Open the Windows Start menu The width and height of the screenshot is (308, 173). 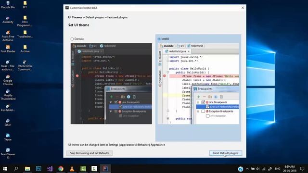click(5, 169)
